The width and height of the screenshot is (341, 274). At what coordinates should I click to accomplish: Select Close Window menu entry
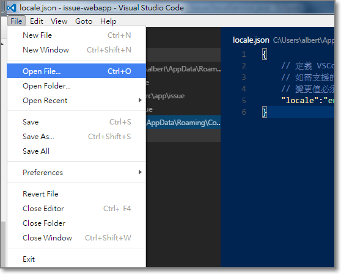tap(76, 237)
